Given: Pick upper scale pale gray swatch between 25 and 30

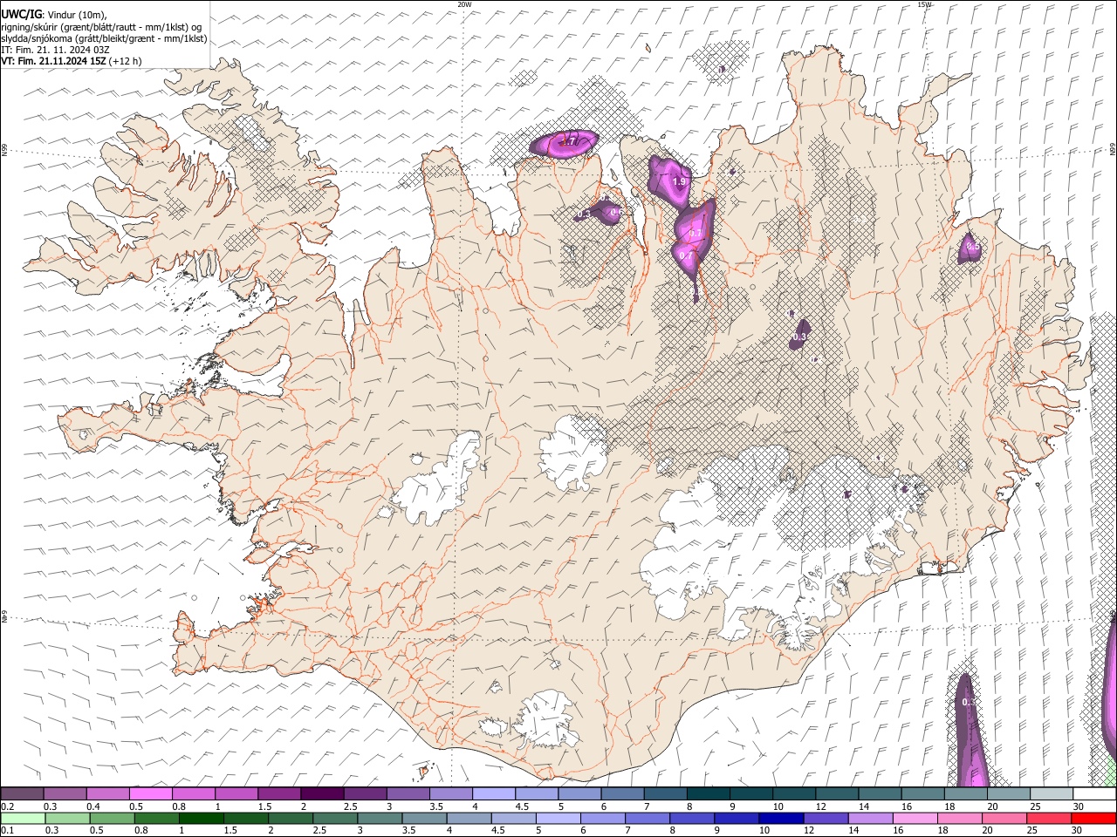Looking at the screenshot, I should point(1052,793).
